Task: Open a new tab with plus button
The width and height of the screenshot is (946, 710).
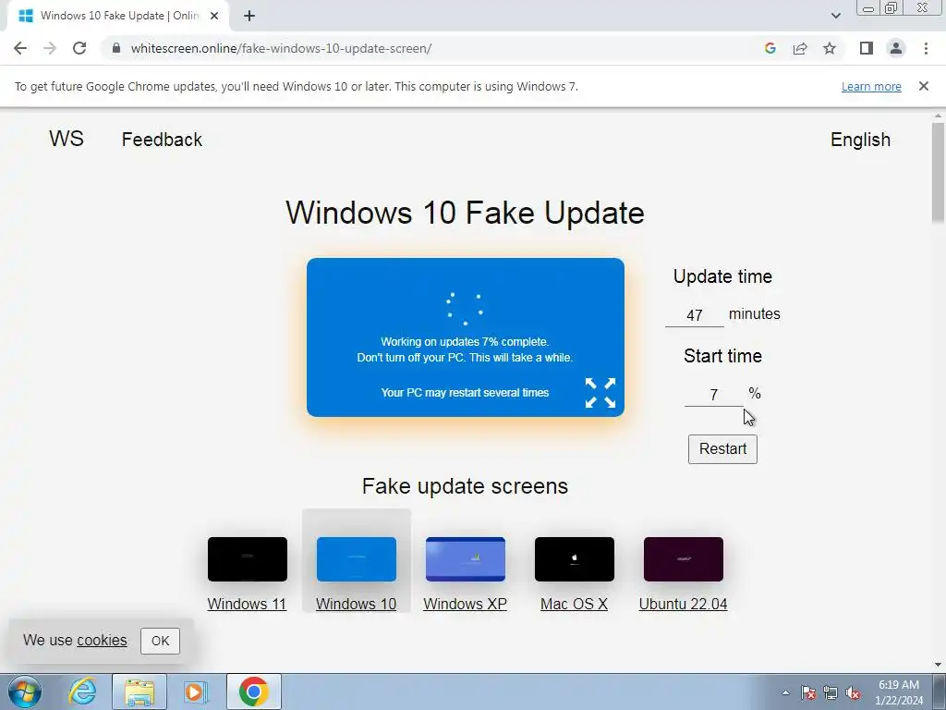Action: (249, 16)
